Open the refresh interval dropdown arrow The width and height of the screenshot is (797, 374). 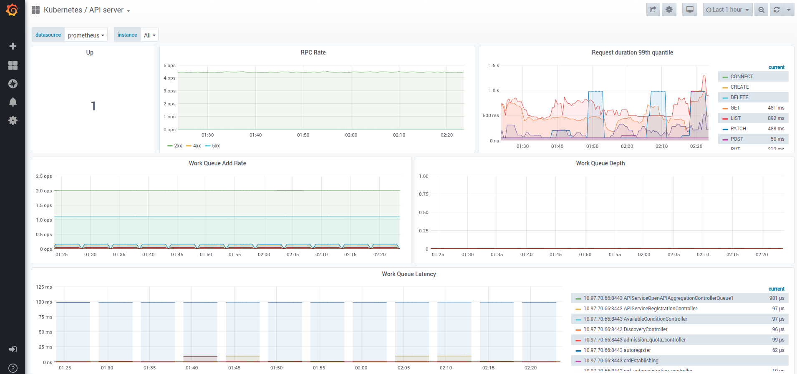[x=789, y=10]
